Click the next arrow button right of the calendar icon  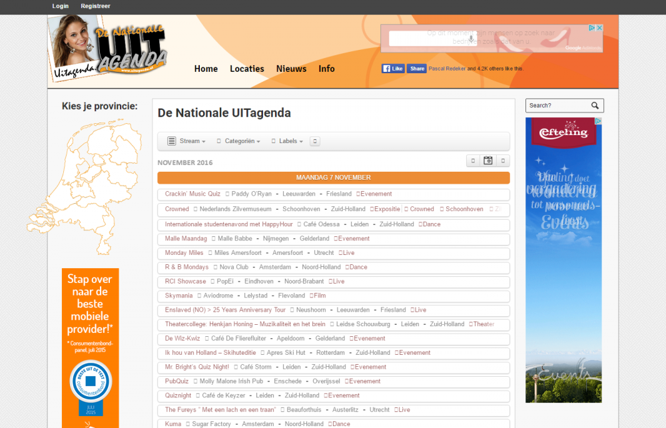point(503,160)
